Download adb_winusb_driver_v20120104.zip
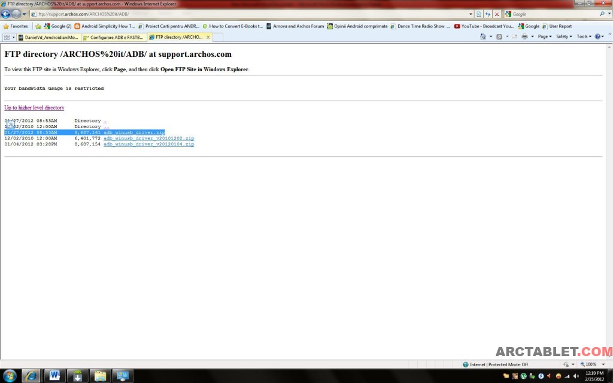Image resolution: width=613 pixels, height=383 pixels. tap(148, 144)
